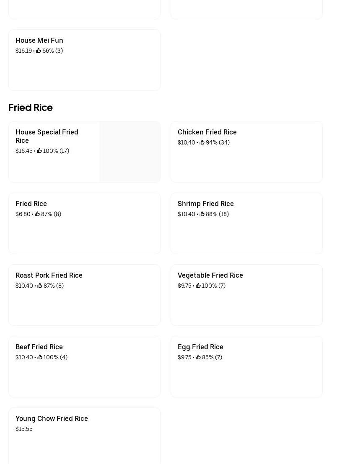Click Vegetable Fried Rice thumbs-up icon

[x=198, y=286]
